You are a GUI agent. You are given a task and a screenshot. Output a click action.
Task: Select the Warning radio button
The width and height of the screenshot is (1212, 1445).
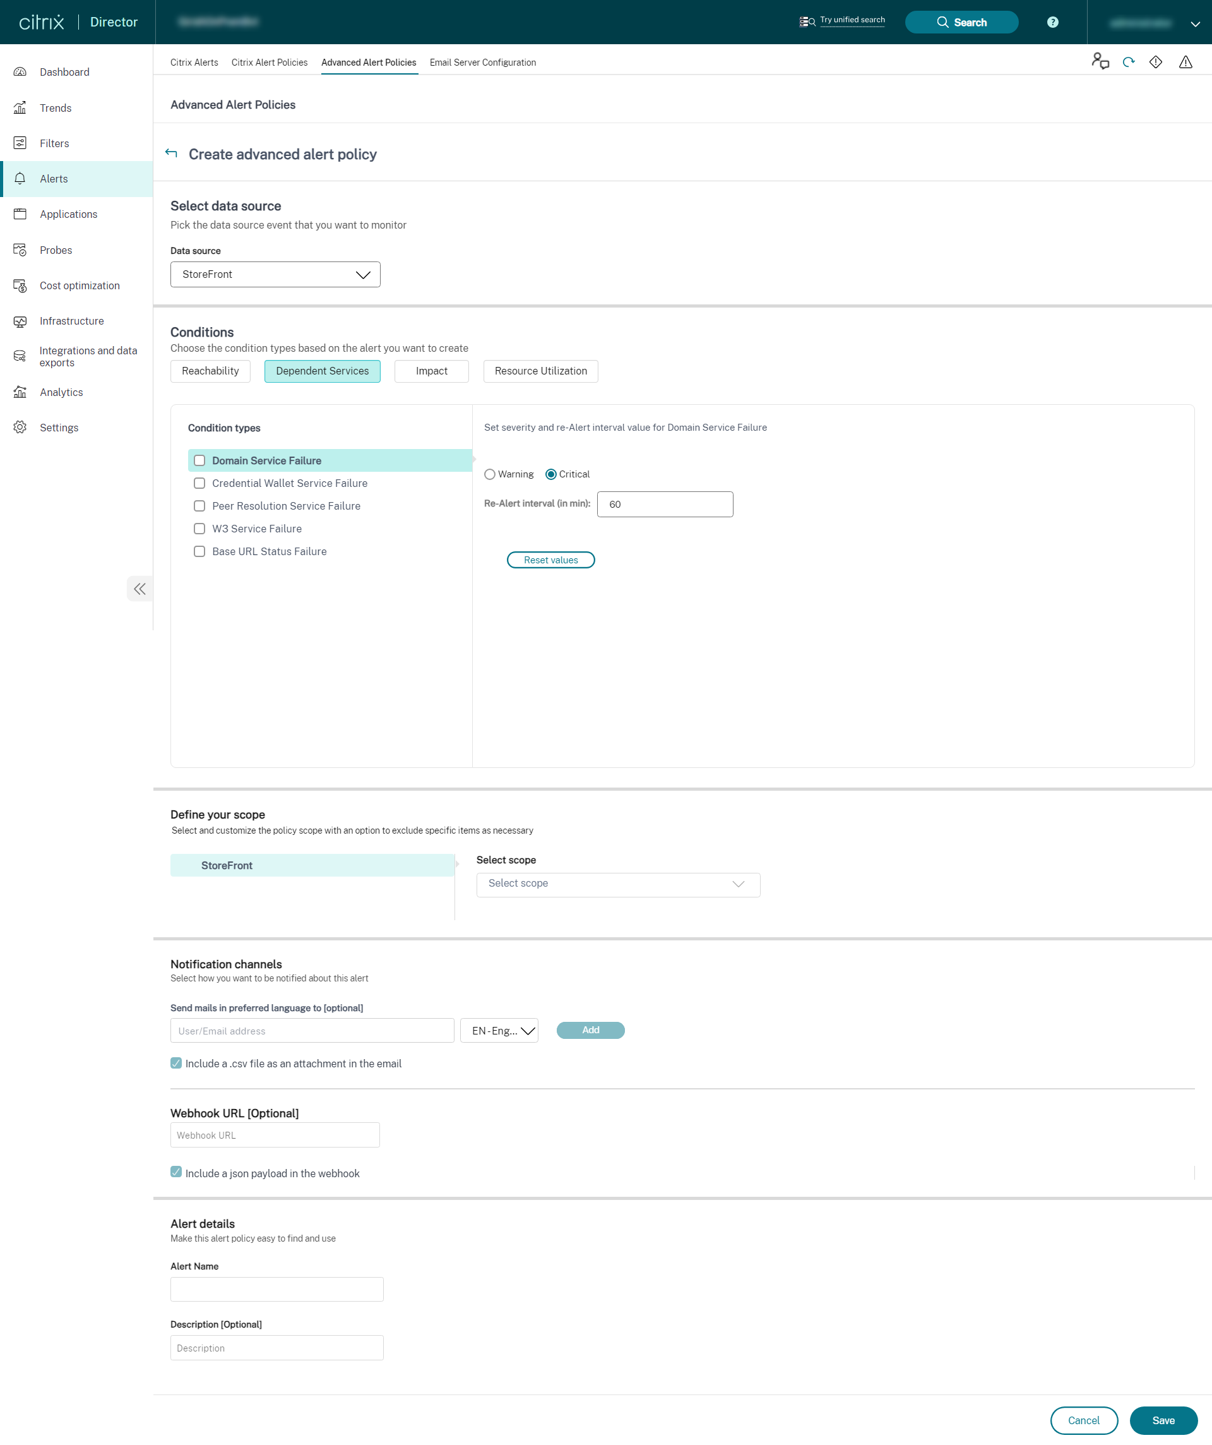pyautogui.click(x=490, y=474)
